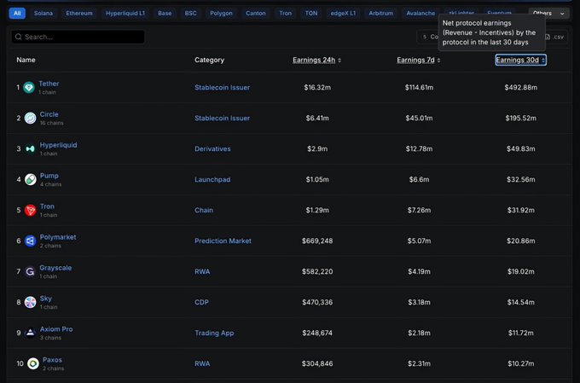Open the Polymarket protocol link
This screenshot has height=383, width=580.
coord(58,237)
